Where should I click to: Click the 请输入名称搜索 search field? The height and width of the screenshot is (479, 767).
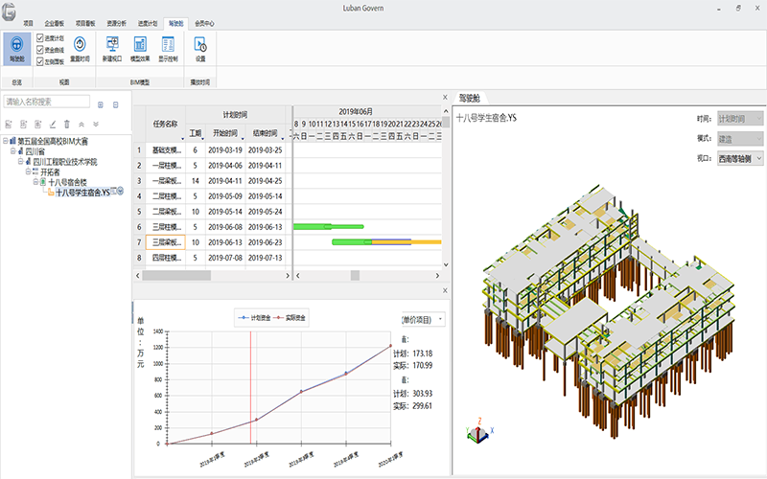click(x=47, y=102)
